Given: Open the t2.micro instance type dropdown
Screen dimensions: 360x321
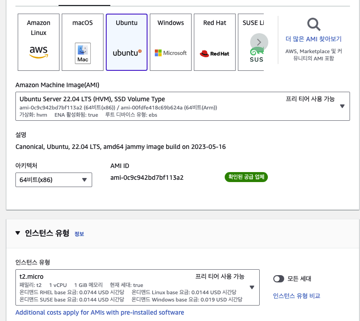Looking at the screenshot, I should (138, 287).
